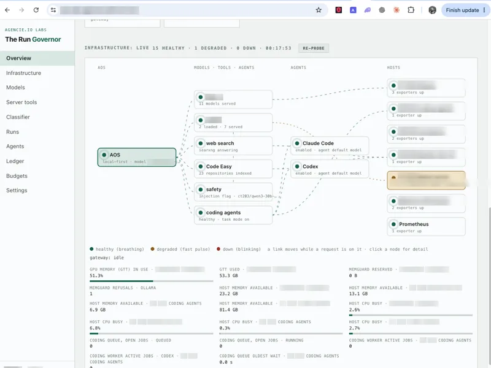Click the '81.4 GB' host memory value
Viewport: 491px width, 368px height.
[228, 310]
